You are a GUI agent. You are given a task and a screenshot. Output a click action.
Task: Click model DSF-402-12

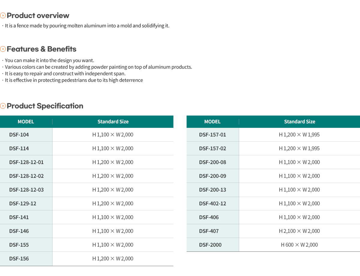(x=212, y=204)
